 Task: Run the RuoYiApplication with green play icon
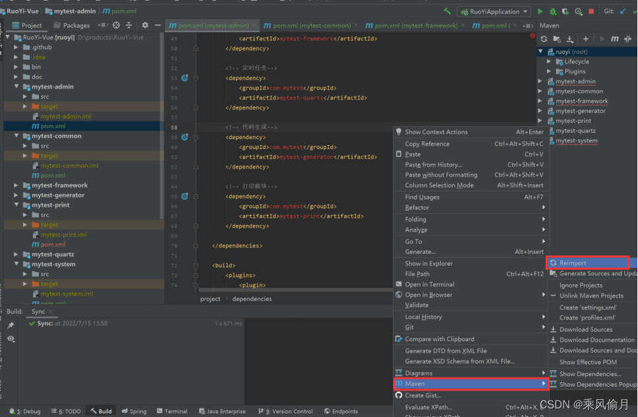540,11
